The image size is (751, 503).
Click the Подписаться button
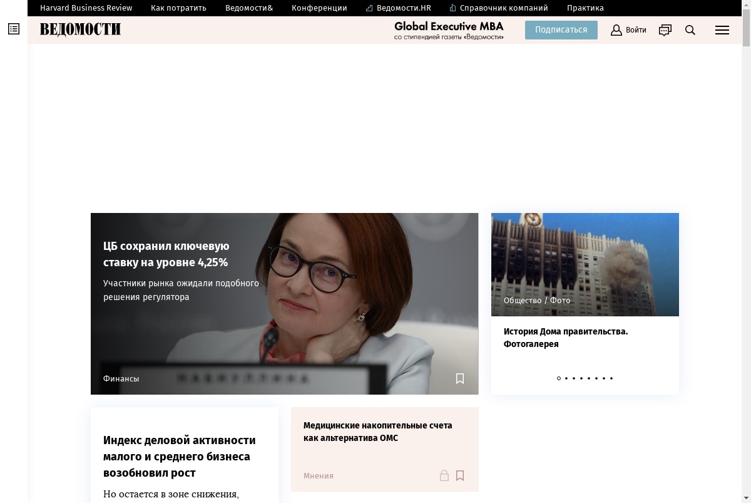[561, 30]
